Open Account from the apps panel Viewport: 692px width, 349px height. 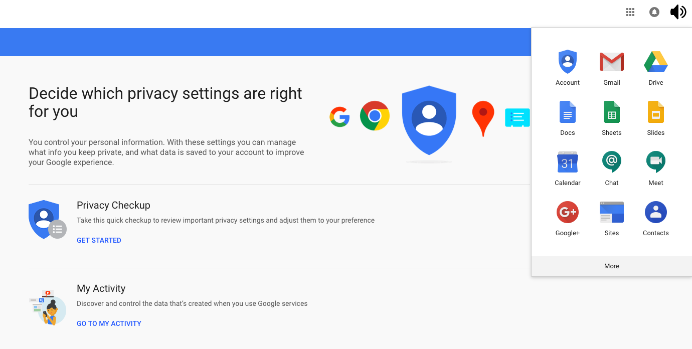pos(568,68)
